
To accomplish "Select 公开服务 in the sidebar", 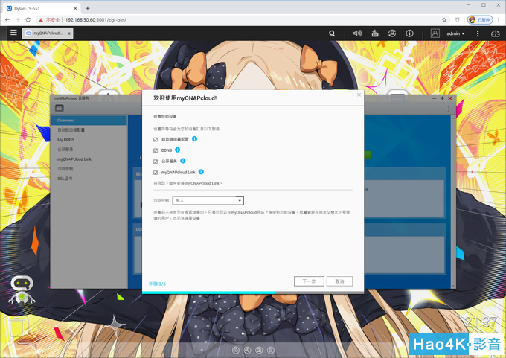I will click(x=89, y=150).
